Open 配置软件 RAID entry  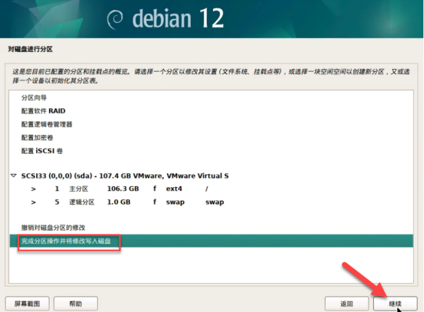[43, 111]
